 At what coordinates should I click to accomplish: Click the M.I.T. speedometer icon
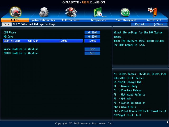[x=16, y=12]
